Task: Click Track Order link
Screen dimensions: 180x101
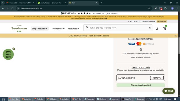Action: tap(133, 21)
